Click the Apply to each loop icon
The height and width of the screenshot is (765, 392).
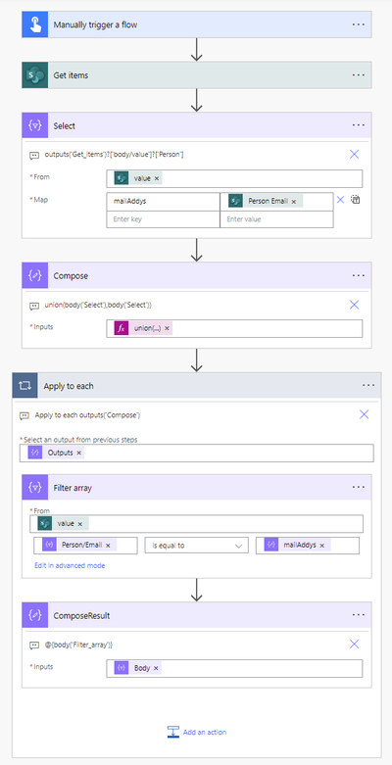(24, 385)
